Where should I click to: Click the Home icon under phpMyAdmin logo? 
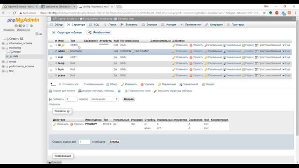[16, 26]
